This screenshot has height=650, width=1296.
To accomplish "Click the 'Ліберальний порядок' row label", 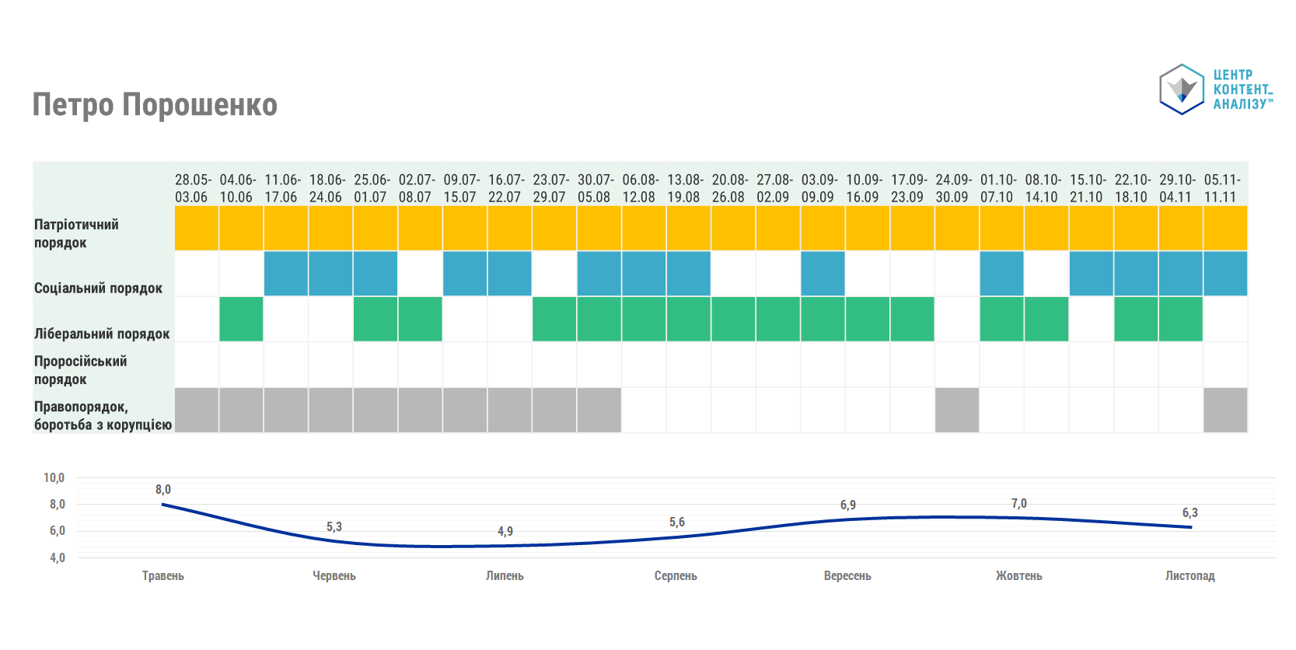I will click(x=102, y=334).
